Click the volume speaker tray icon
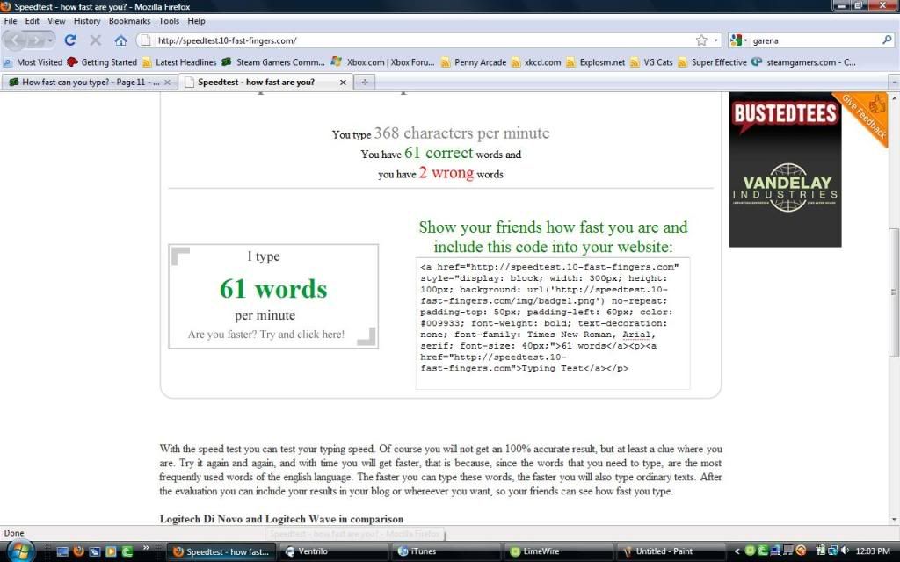 point(846,551)
